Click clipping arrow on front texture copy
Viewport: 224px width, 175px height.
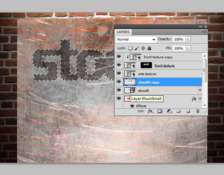tap(127, 57)
